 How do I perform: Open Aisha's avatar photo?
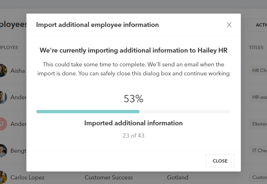3,70
